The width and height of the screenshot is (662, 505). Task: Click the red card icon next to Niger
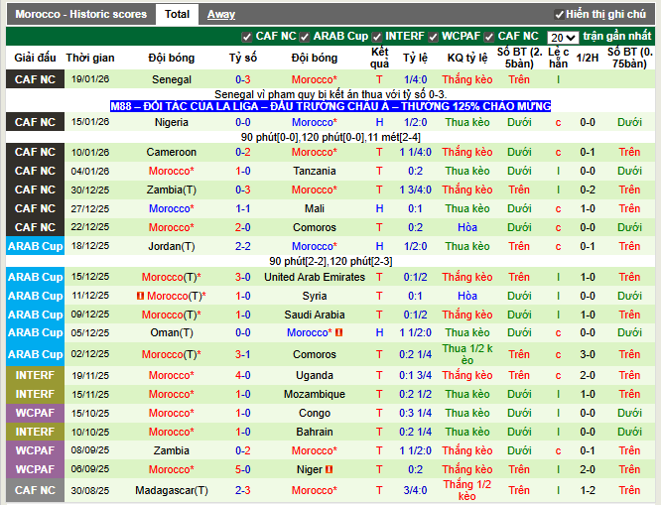tap(330, 469)
